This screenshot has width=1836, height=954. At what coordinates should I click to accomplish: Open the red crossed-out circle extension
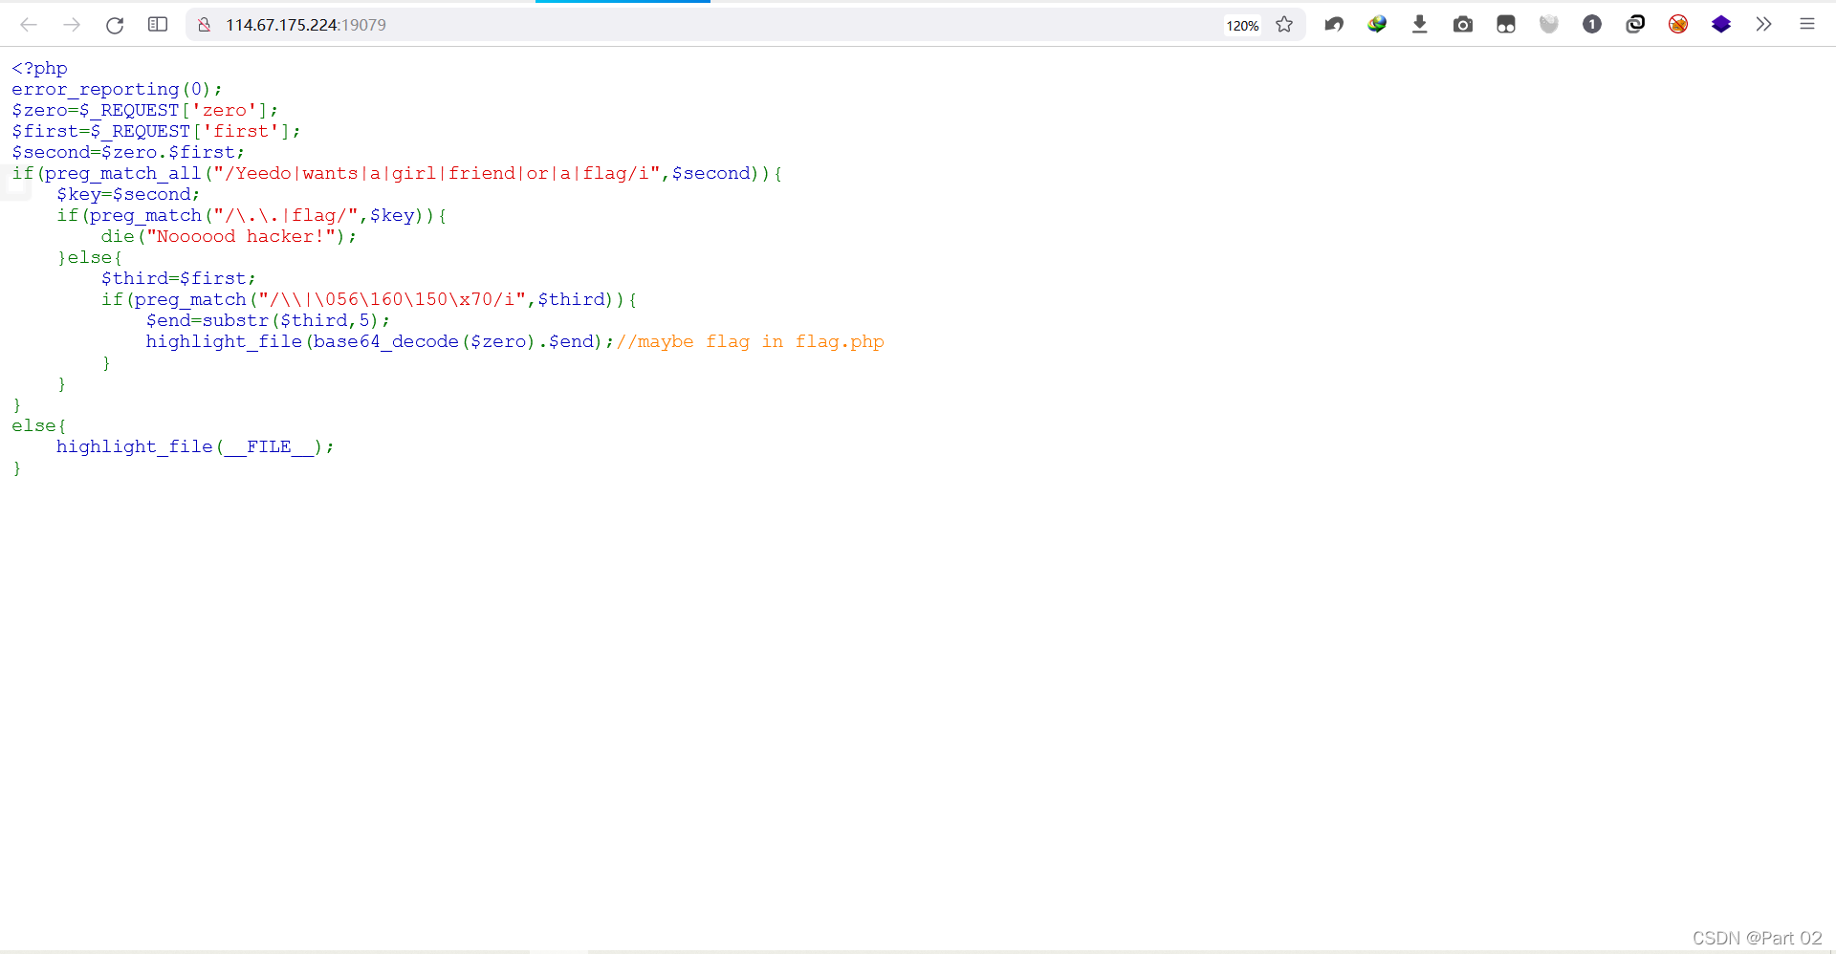pos(1678,25)
